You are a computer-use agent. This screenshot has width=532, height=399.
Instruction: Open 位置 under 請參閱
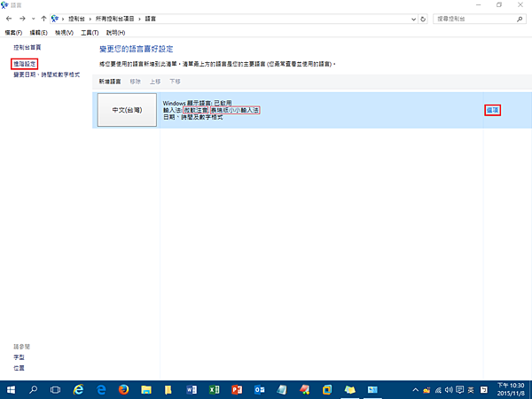[x=19, y=368]
